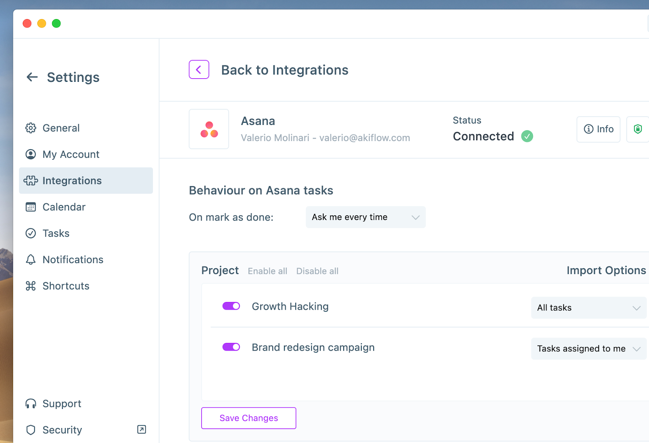
Task: Click the green shield privacy icon
Action: [x=638, y=129]
